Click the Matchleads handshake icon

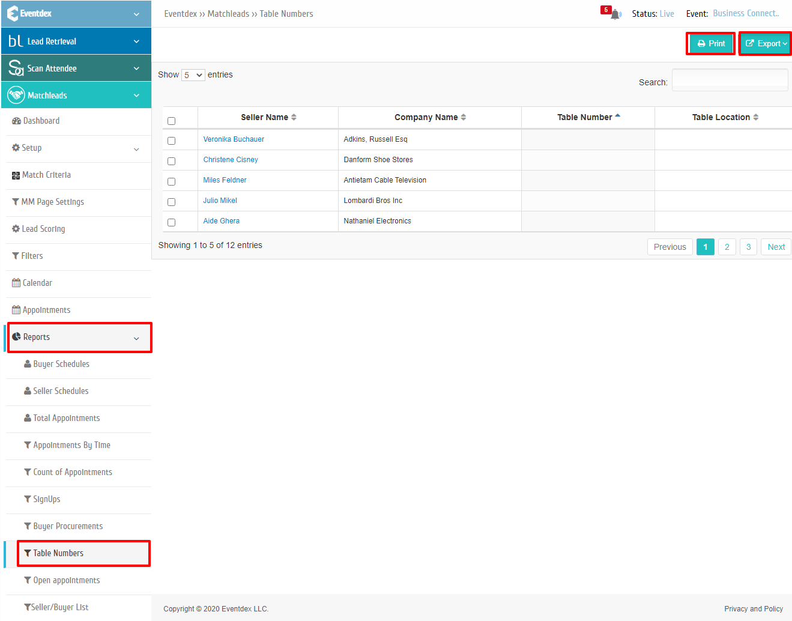tap(16, 95)
